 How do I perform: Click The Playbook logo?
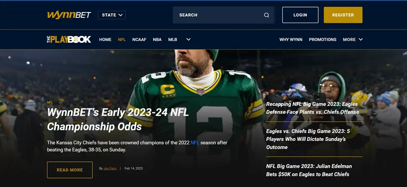click(69, 39)
